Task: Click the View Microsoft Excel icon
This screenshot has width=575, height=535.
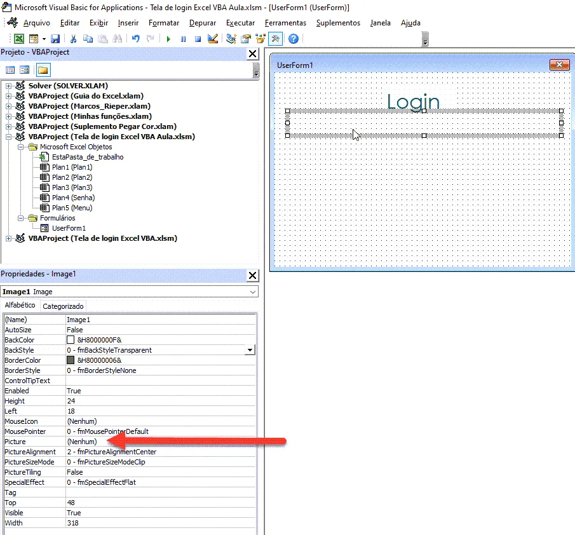Action: click(18, 39)
